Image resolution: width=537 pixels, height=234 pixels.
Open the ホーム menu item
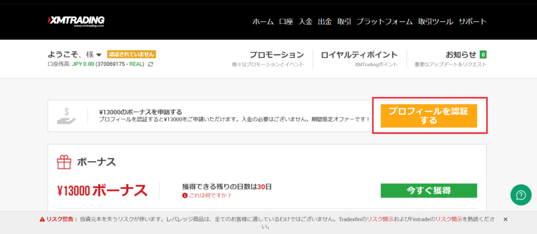[263, 22]
